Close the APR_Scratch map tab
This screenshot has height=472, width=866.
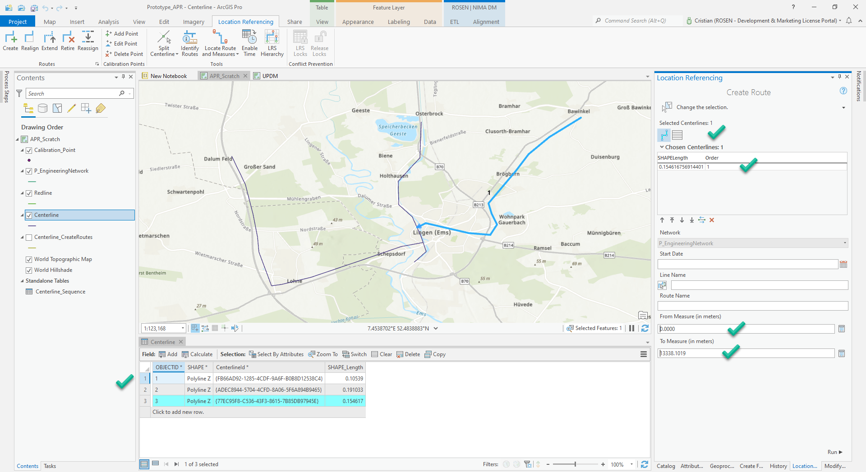point(246,76)
